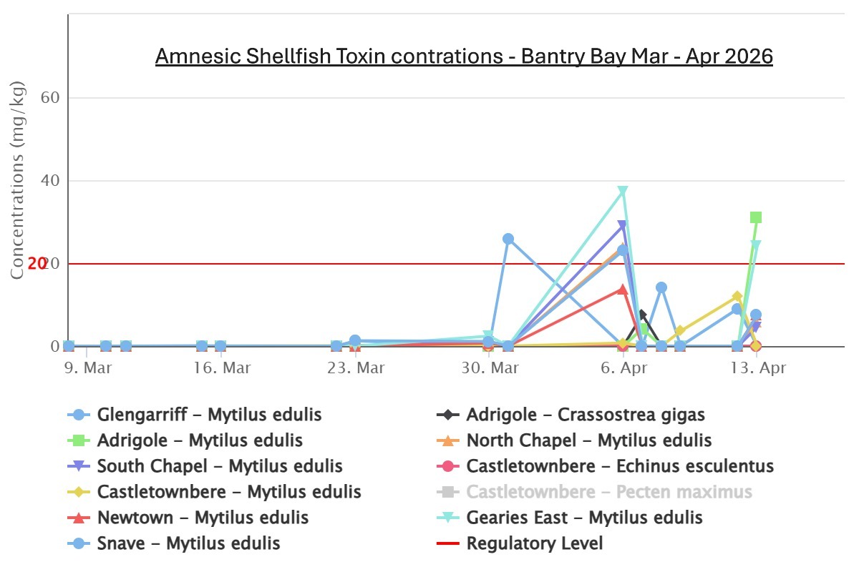Toggle the Regulatory Level legend entry

point(534,543)
